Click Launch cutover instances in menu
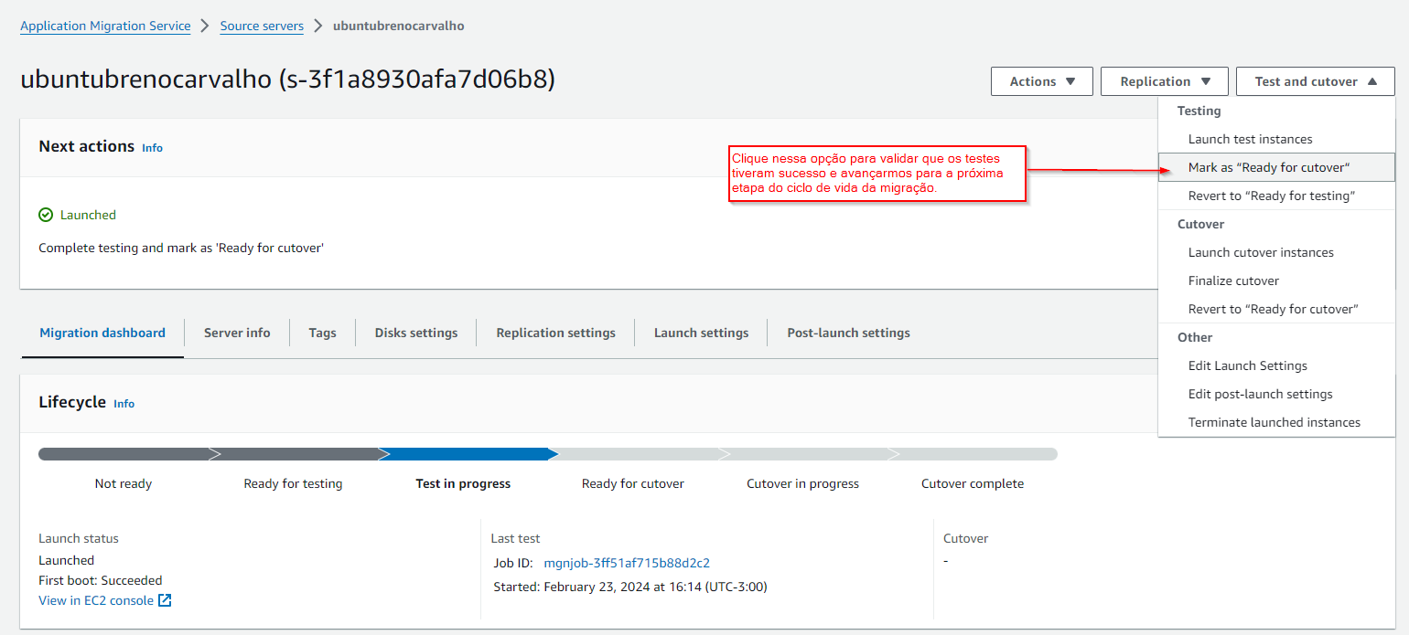Image resolution: width=1409 pixels, height=635 pixels. coord(1261,252)
